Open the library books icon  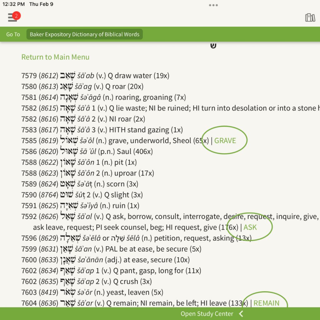(310, 17)
